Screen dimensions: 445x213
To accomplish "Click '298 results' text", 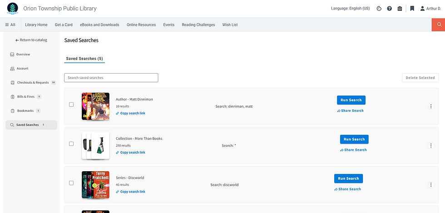I will pos(123,145).
